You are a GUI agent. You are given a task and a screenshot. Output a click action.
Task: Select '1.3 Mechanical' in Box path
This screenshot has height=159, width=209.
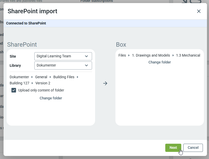tap(188, 55)
